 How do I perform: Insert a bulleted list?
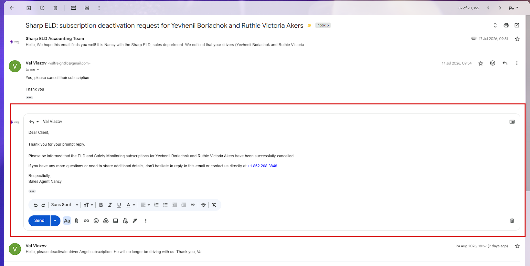click(165, 205)
